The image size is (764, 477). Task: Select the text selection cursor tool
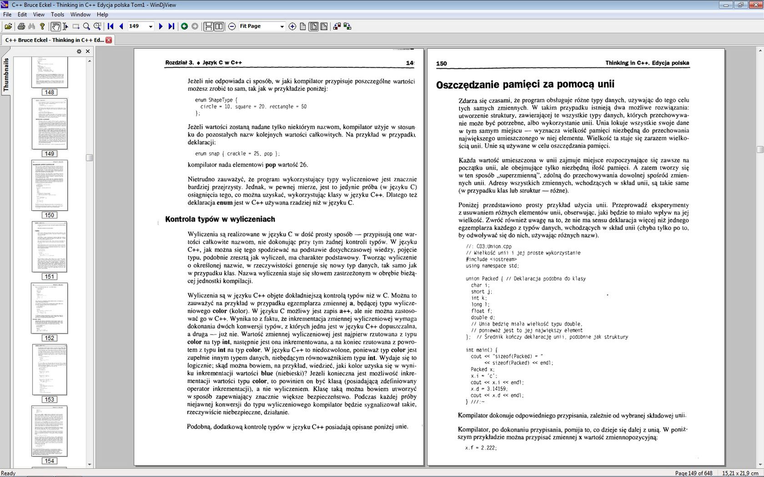point(65,26)
